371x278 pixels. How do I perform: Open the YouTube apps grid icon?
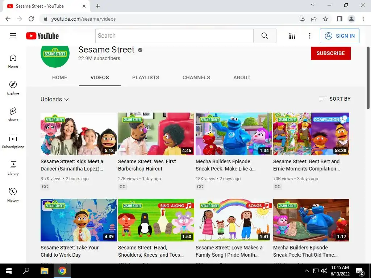point(292,36)
